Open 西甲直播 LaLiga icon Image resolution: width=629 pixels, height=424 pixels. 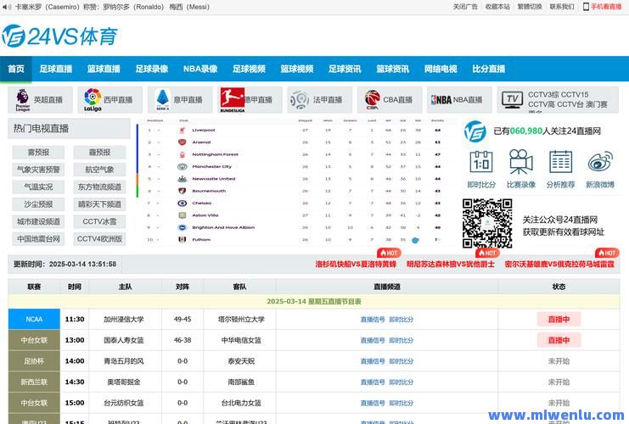[x=93, y=100]
